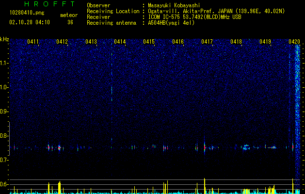
Task: Click the A504HB(yagi 4el) antenna value
Action: (x=171, y=23)
